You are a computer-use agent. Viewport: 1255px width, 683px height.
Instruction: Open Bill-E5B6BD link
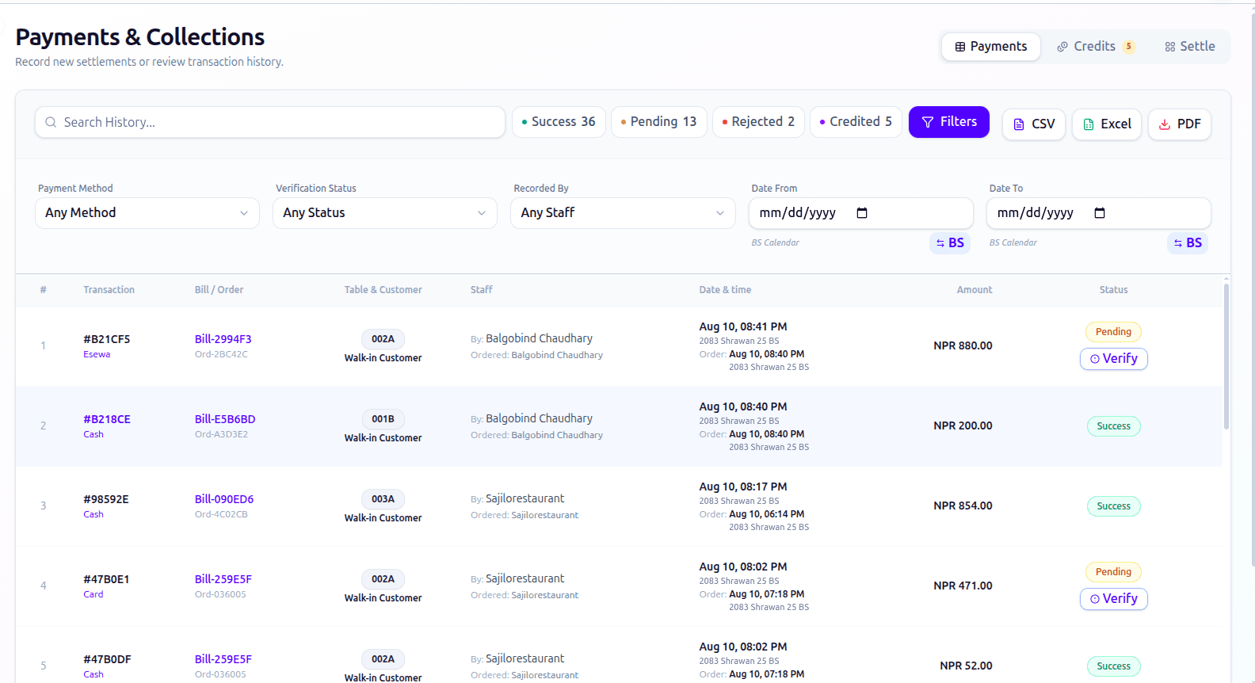pos(225,419)
